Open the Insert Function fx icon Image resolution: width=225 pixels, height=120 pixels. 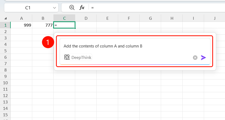pos(82,7)
